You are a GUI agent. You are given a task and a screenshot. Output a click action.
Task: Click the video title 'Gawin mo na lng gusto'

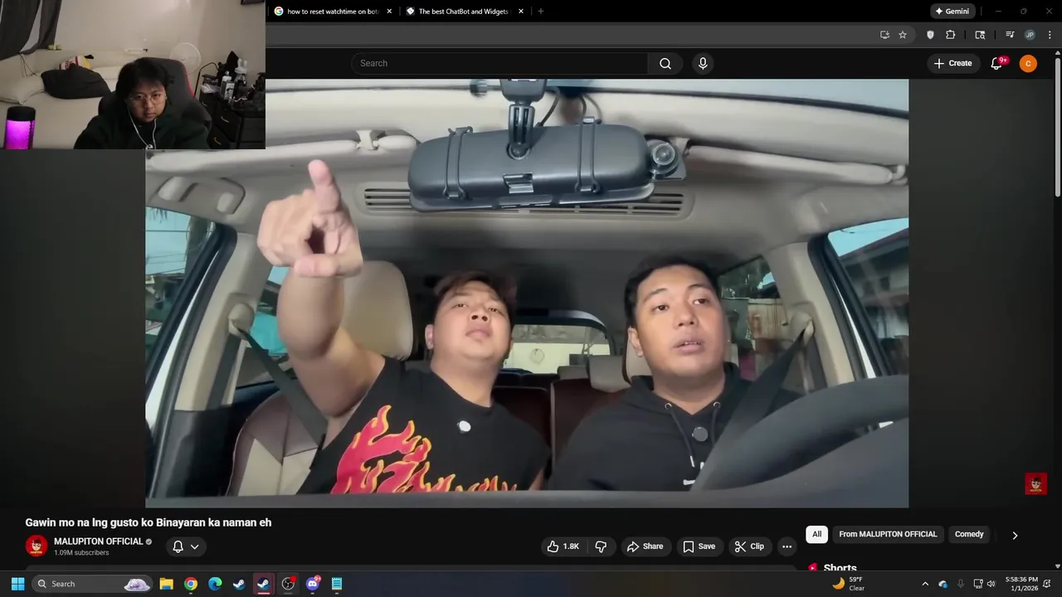(149, 522)
